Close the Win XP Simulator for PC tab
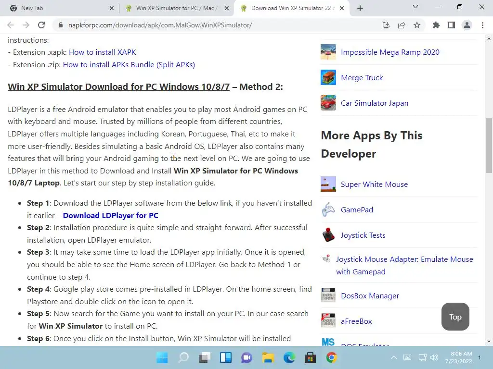Viewport: 493px width, 369px height. pyautogui.click(x=227, y=9)
